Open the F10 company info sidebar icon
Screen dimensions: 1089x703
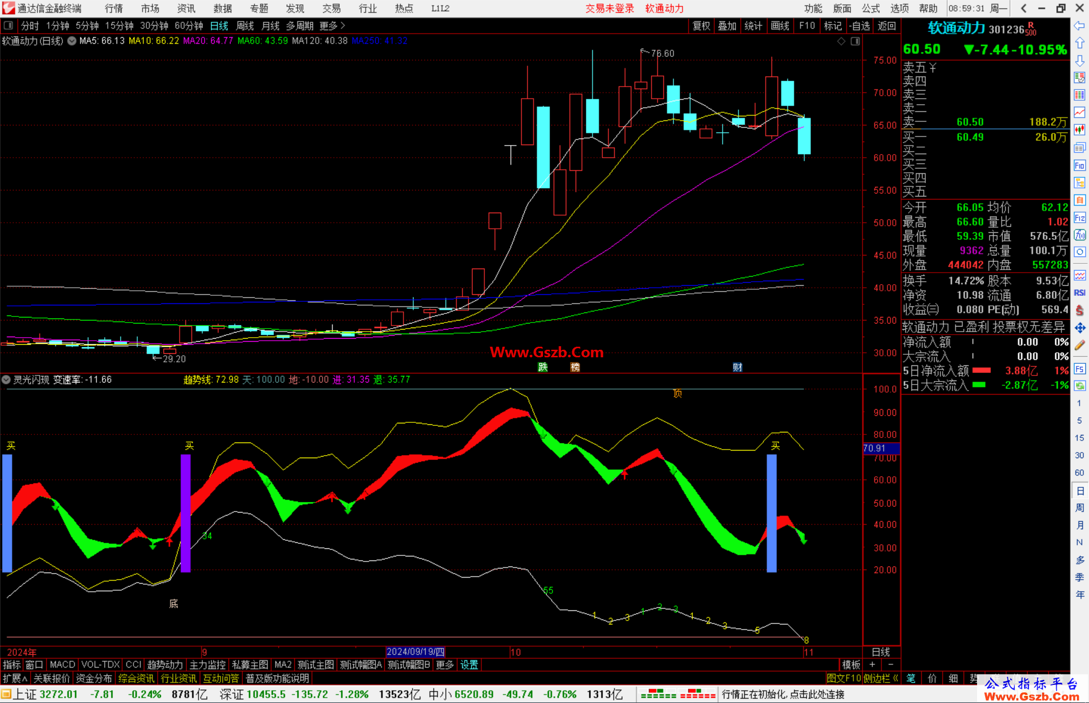(1079, 165)
